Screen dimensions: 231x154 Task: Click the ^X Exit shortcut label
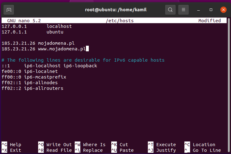point(12,150)
